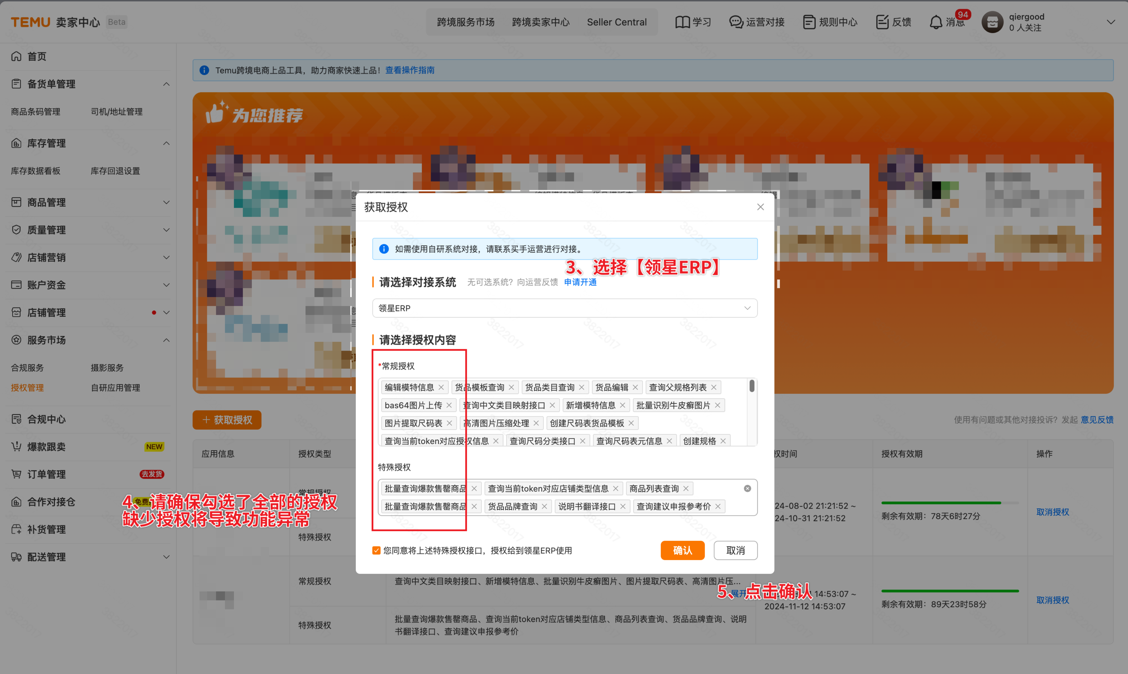Click the 78天 remaining validity progress bar
This screenshot has width=1128, height=674.
click(x=950, y=503)
